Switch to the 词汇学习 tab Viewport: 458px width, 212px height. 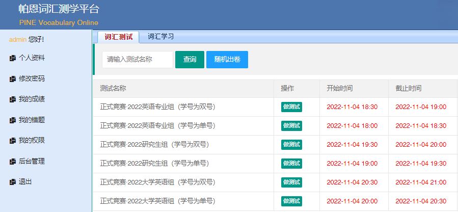pos(160,37)
